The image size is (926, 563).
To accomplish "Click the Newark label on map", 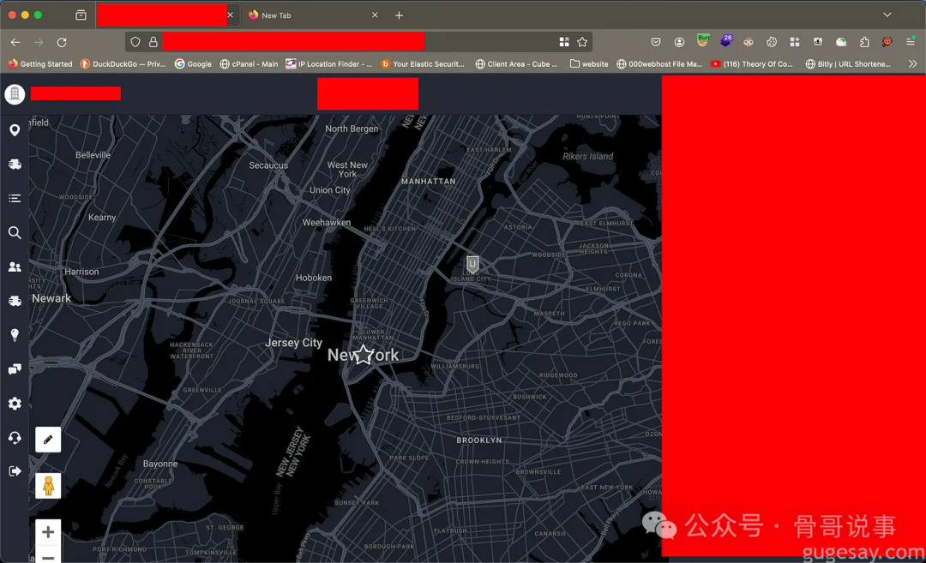I will click(x=51, y=298).
